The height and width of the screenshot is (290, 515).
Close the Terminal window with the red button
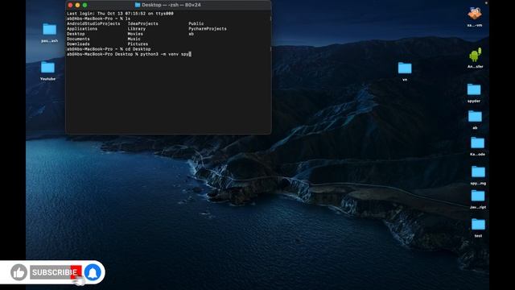coord(70,5)
